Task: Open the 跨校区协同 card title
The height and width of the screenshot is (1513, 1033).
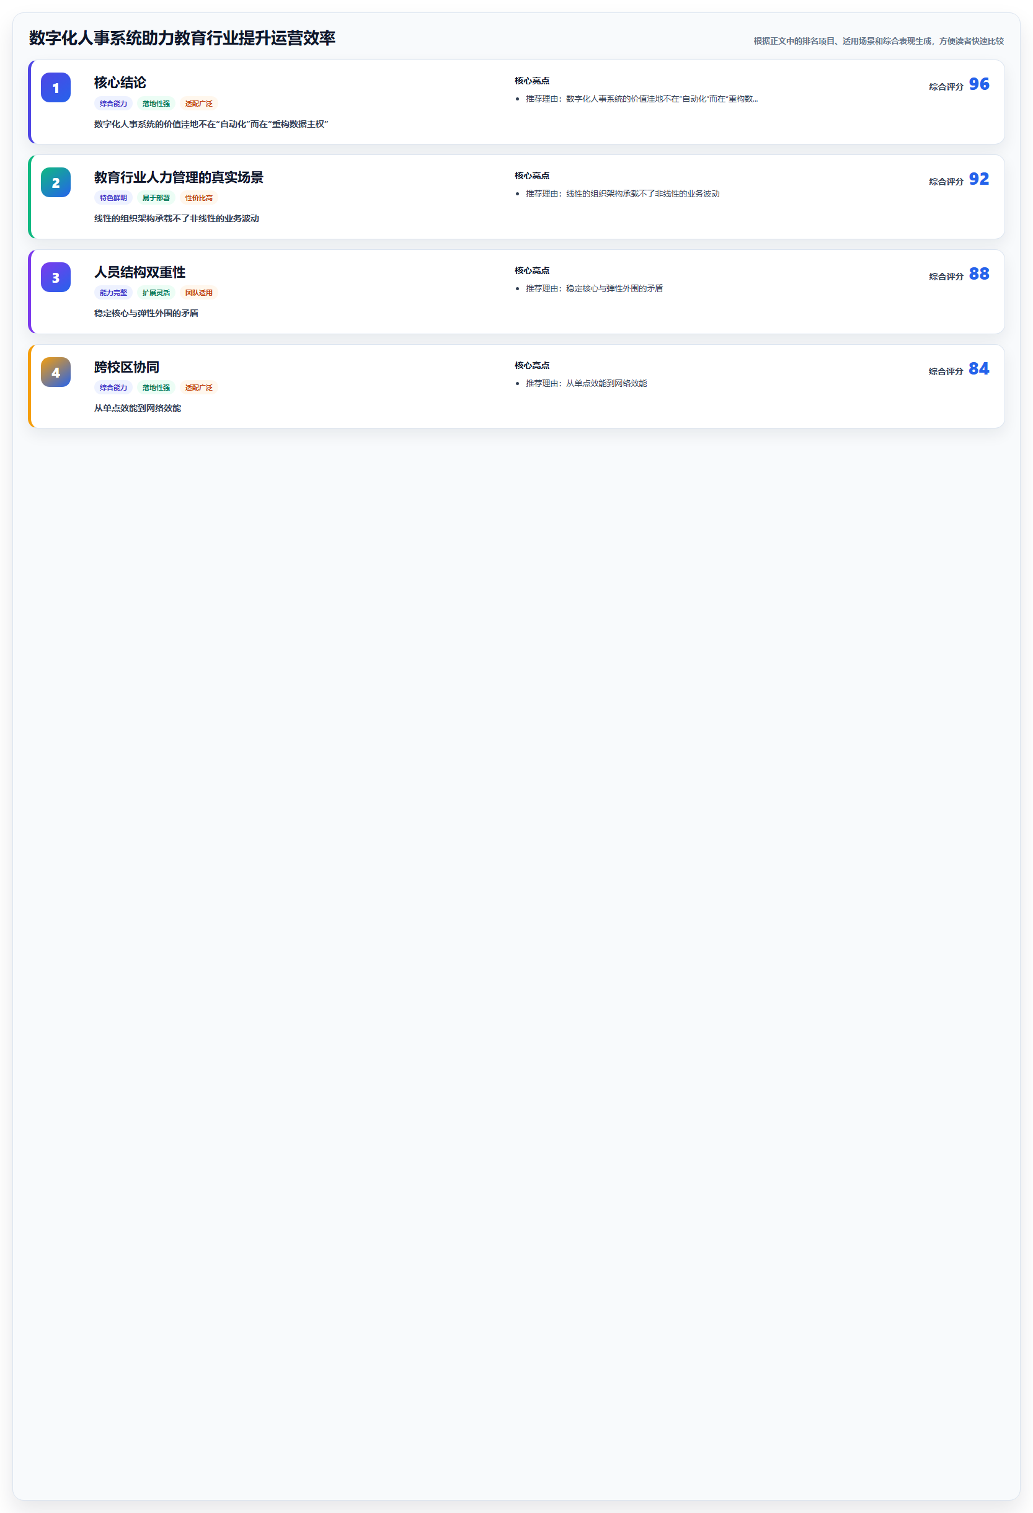Action: tap(127, 368)
